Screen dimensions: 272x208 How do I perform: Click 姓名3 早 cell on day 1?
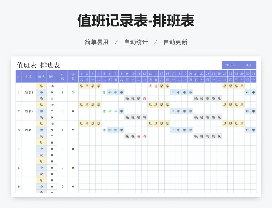(81, 124)
